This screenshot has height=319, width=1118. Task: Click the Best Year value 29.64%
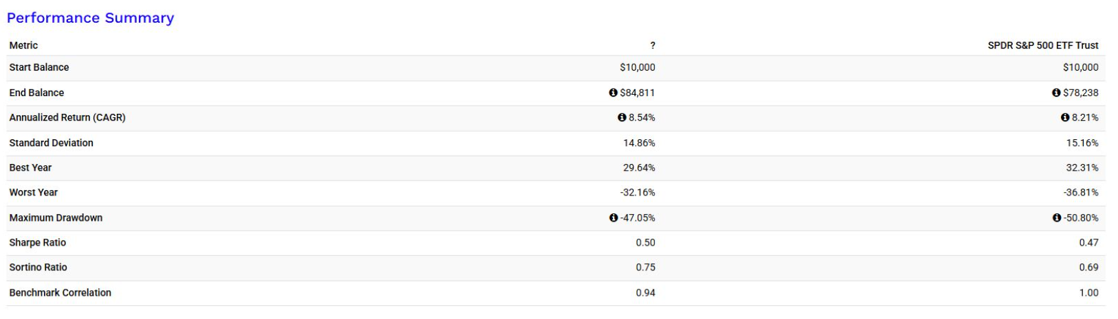638,167
